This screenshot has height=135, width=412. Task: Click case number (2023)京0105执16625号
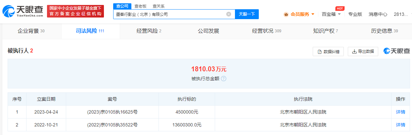(113, 112)
